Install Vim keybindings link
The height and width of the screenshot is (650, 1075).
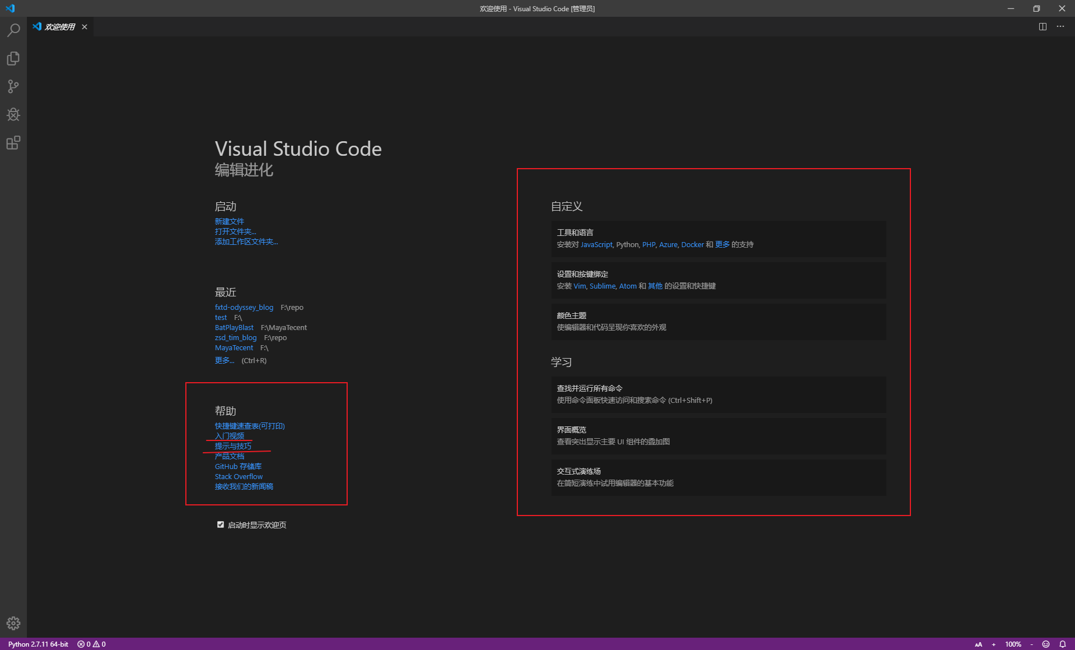(x=579, y=286)
